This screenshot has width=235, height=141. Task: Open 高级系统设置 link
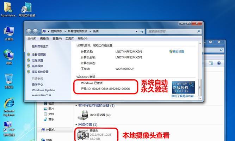pyautogui.click(x=40, y=72)
